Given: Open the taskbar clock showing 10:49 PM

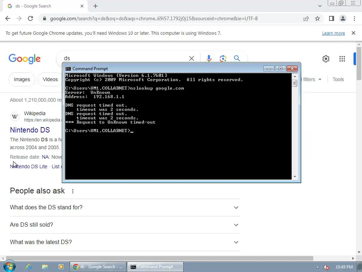Looking at the screenshot, I should pyautogui.click(x=344, y=267).
